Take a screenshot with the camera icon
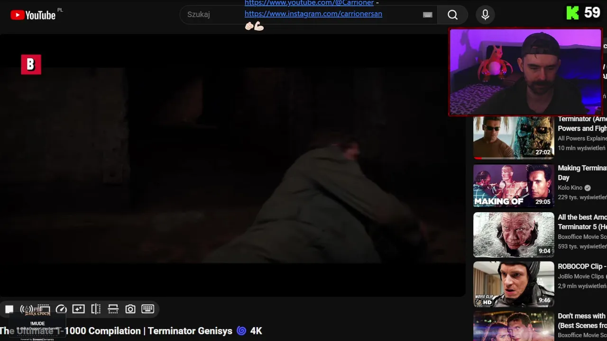607x341 pixels. (x=130, y=309)
